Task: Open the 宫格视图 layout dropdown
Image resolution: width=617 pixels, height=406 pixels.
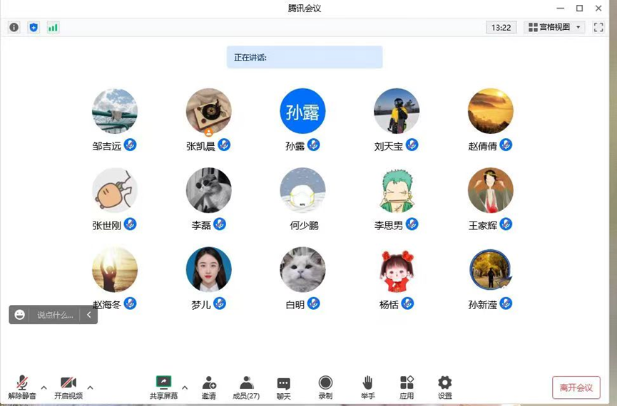Action: tap(555, 28)
